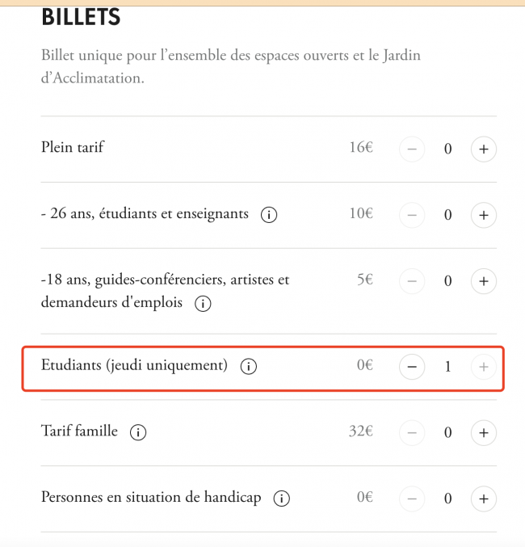Click the Etudiants quantity value 1
Viewport: 525px width, 547px height.
click(447, 367)
